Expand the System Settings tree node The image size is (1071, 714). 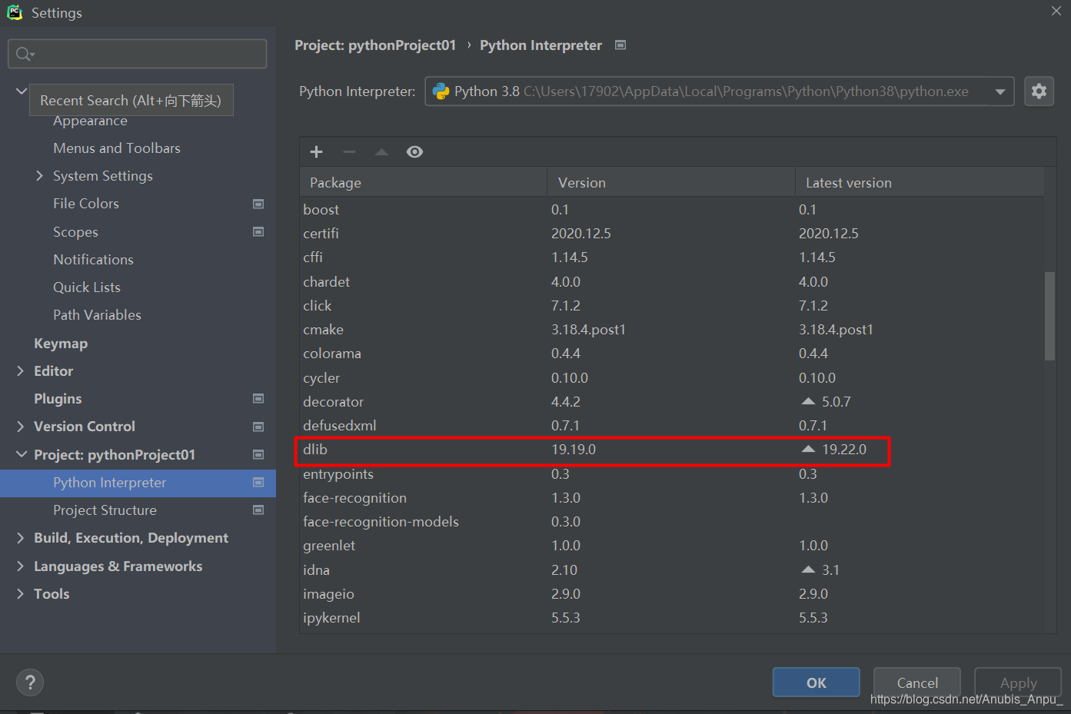(40, 175)
